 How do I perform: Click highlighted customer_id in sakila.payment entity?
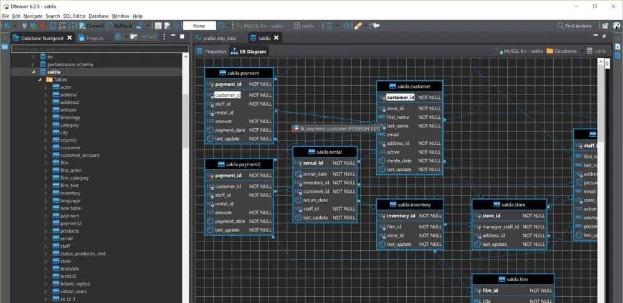pyautogui.click(x=227, y=95)
